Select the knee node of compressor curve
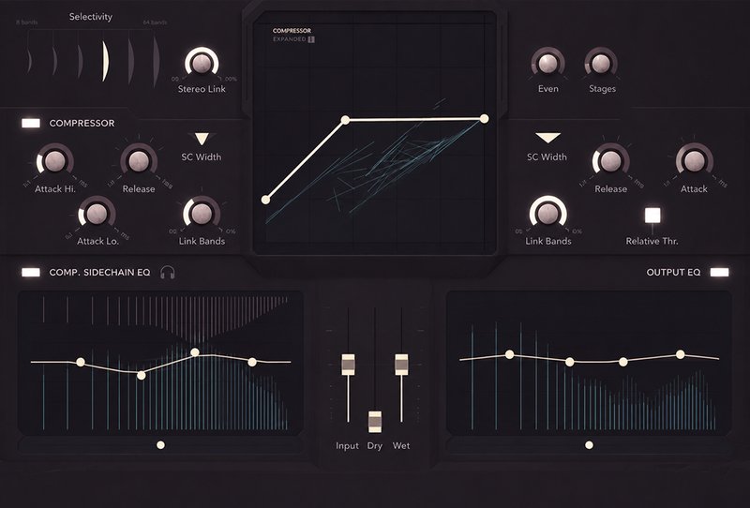This screenshot has height=508, width=750. [x=345, y=120]
